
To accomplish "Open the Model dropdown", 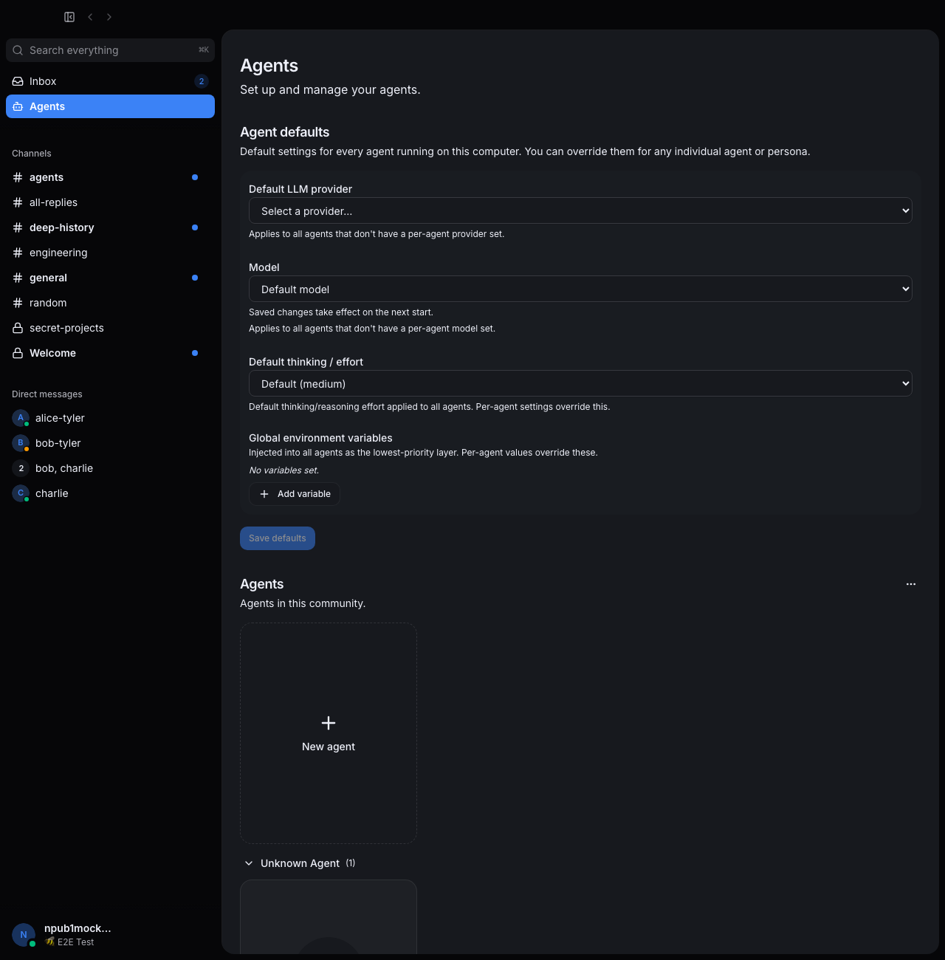I will (x=580, y=289).
